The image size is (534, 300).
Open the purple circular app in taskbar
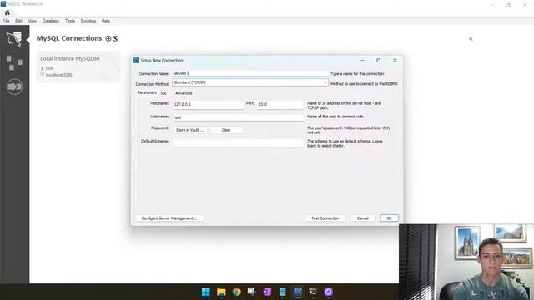click(328, 292)
